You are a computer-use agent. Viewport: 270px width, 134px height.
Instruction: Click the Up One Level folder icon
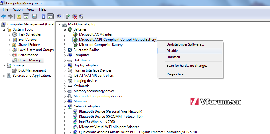click(x=19, y=17)
